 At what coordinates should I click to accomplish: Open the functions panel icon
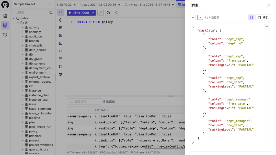[61, 43]
